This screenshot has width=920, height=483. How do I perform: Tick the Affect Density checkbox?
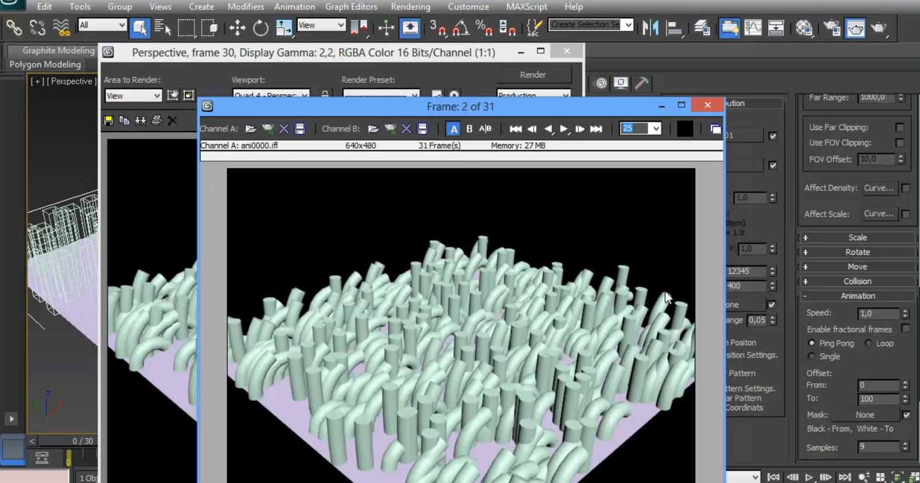[x=905, y=188]
